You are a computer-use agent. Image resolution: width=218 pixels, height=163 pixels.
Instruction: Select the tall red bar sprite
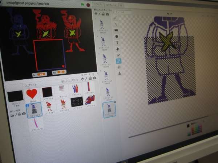pos(89,88)
